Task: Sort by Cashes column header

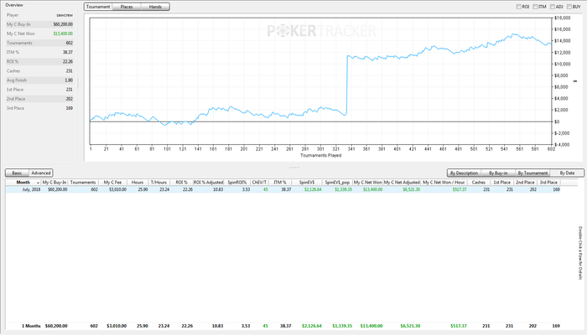Action: pos(479,183)
